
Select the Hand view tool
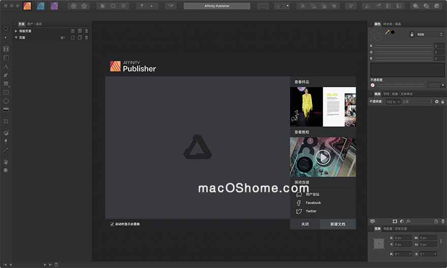point(6,162)
